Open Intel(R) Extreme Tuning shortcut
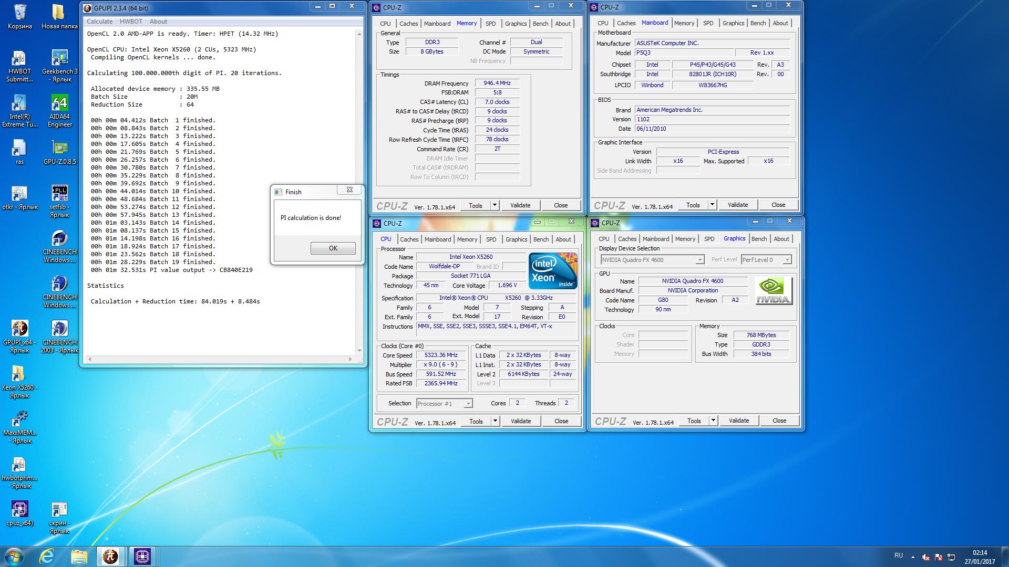 (x=19, y=112)
